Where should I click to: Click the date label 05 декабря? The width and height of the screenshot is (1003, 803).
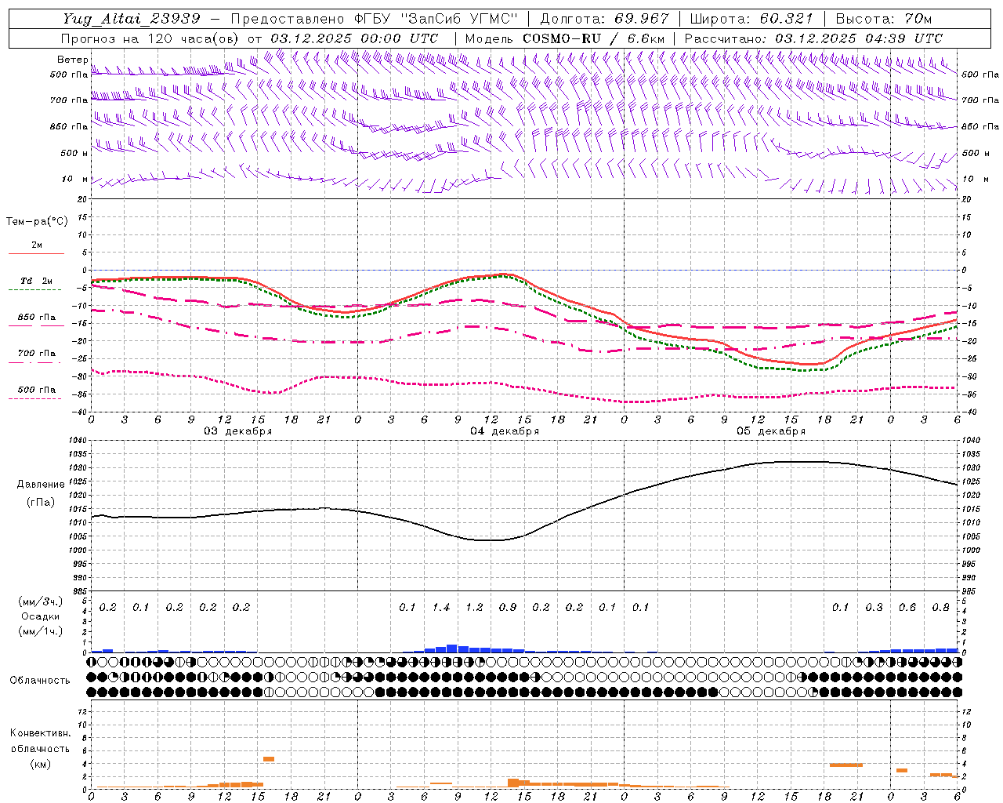click(771, 431)
